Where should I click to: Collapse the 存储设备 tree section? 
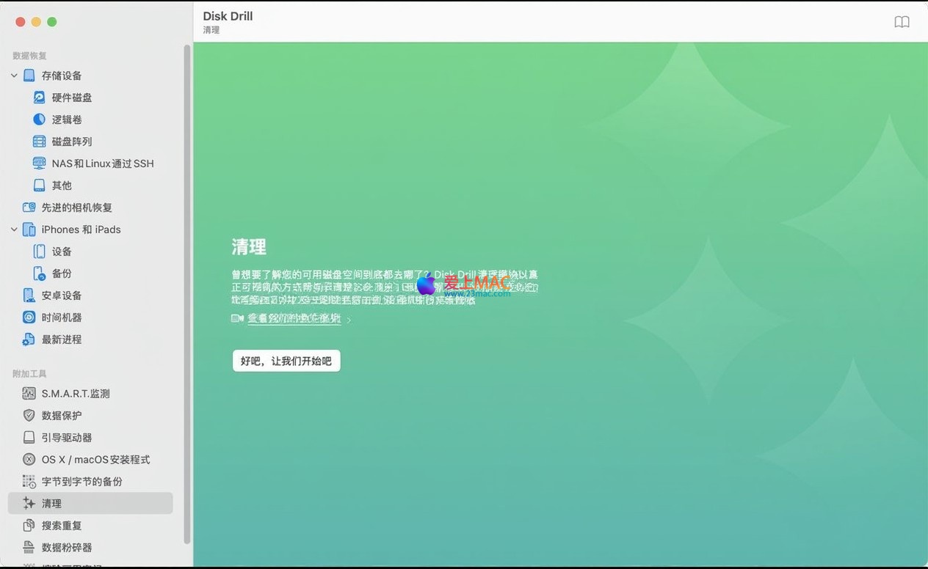click(14, 76)
